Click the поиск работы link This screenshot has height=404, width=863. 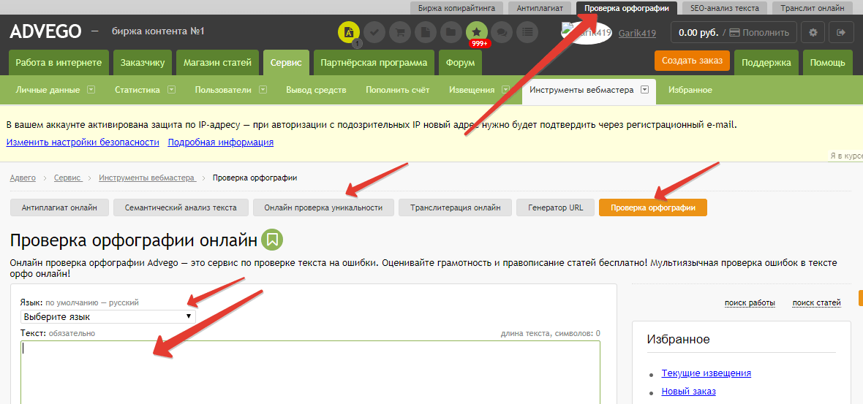click(x=750, y=302)
